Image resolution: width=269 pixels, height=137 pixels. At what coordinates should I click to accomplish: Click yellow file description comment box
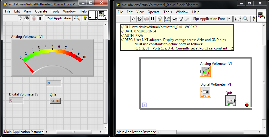click(x=177, y=38)
